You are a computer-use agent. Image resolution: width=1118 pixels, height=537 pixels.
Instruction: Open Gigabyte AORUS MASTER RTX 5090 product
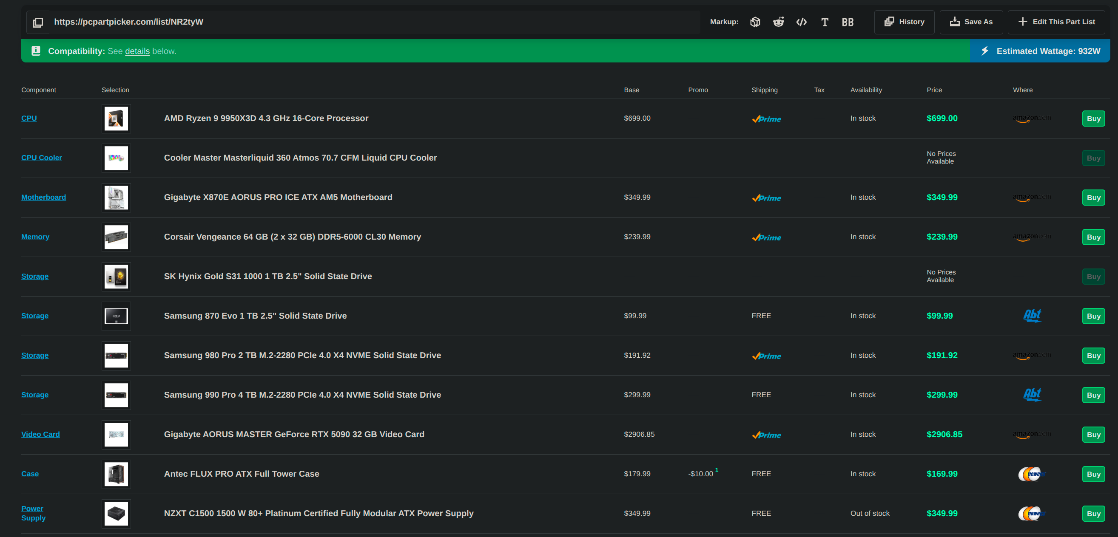(x=294, y=434)
